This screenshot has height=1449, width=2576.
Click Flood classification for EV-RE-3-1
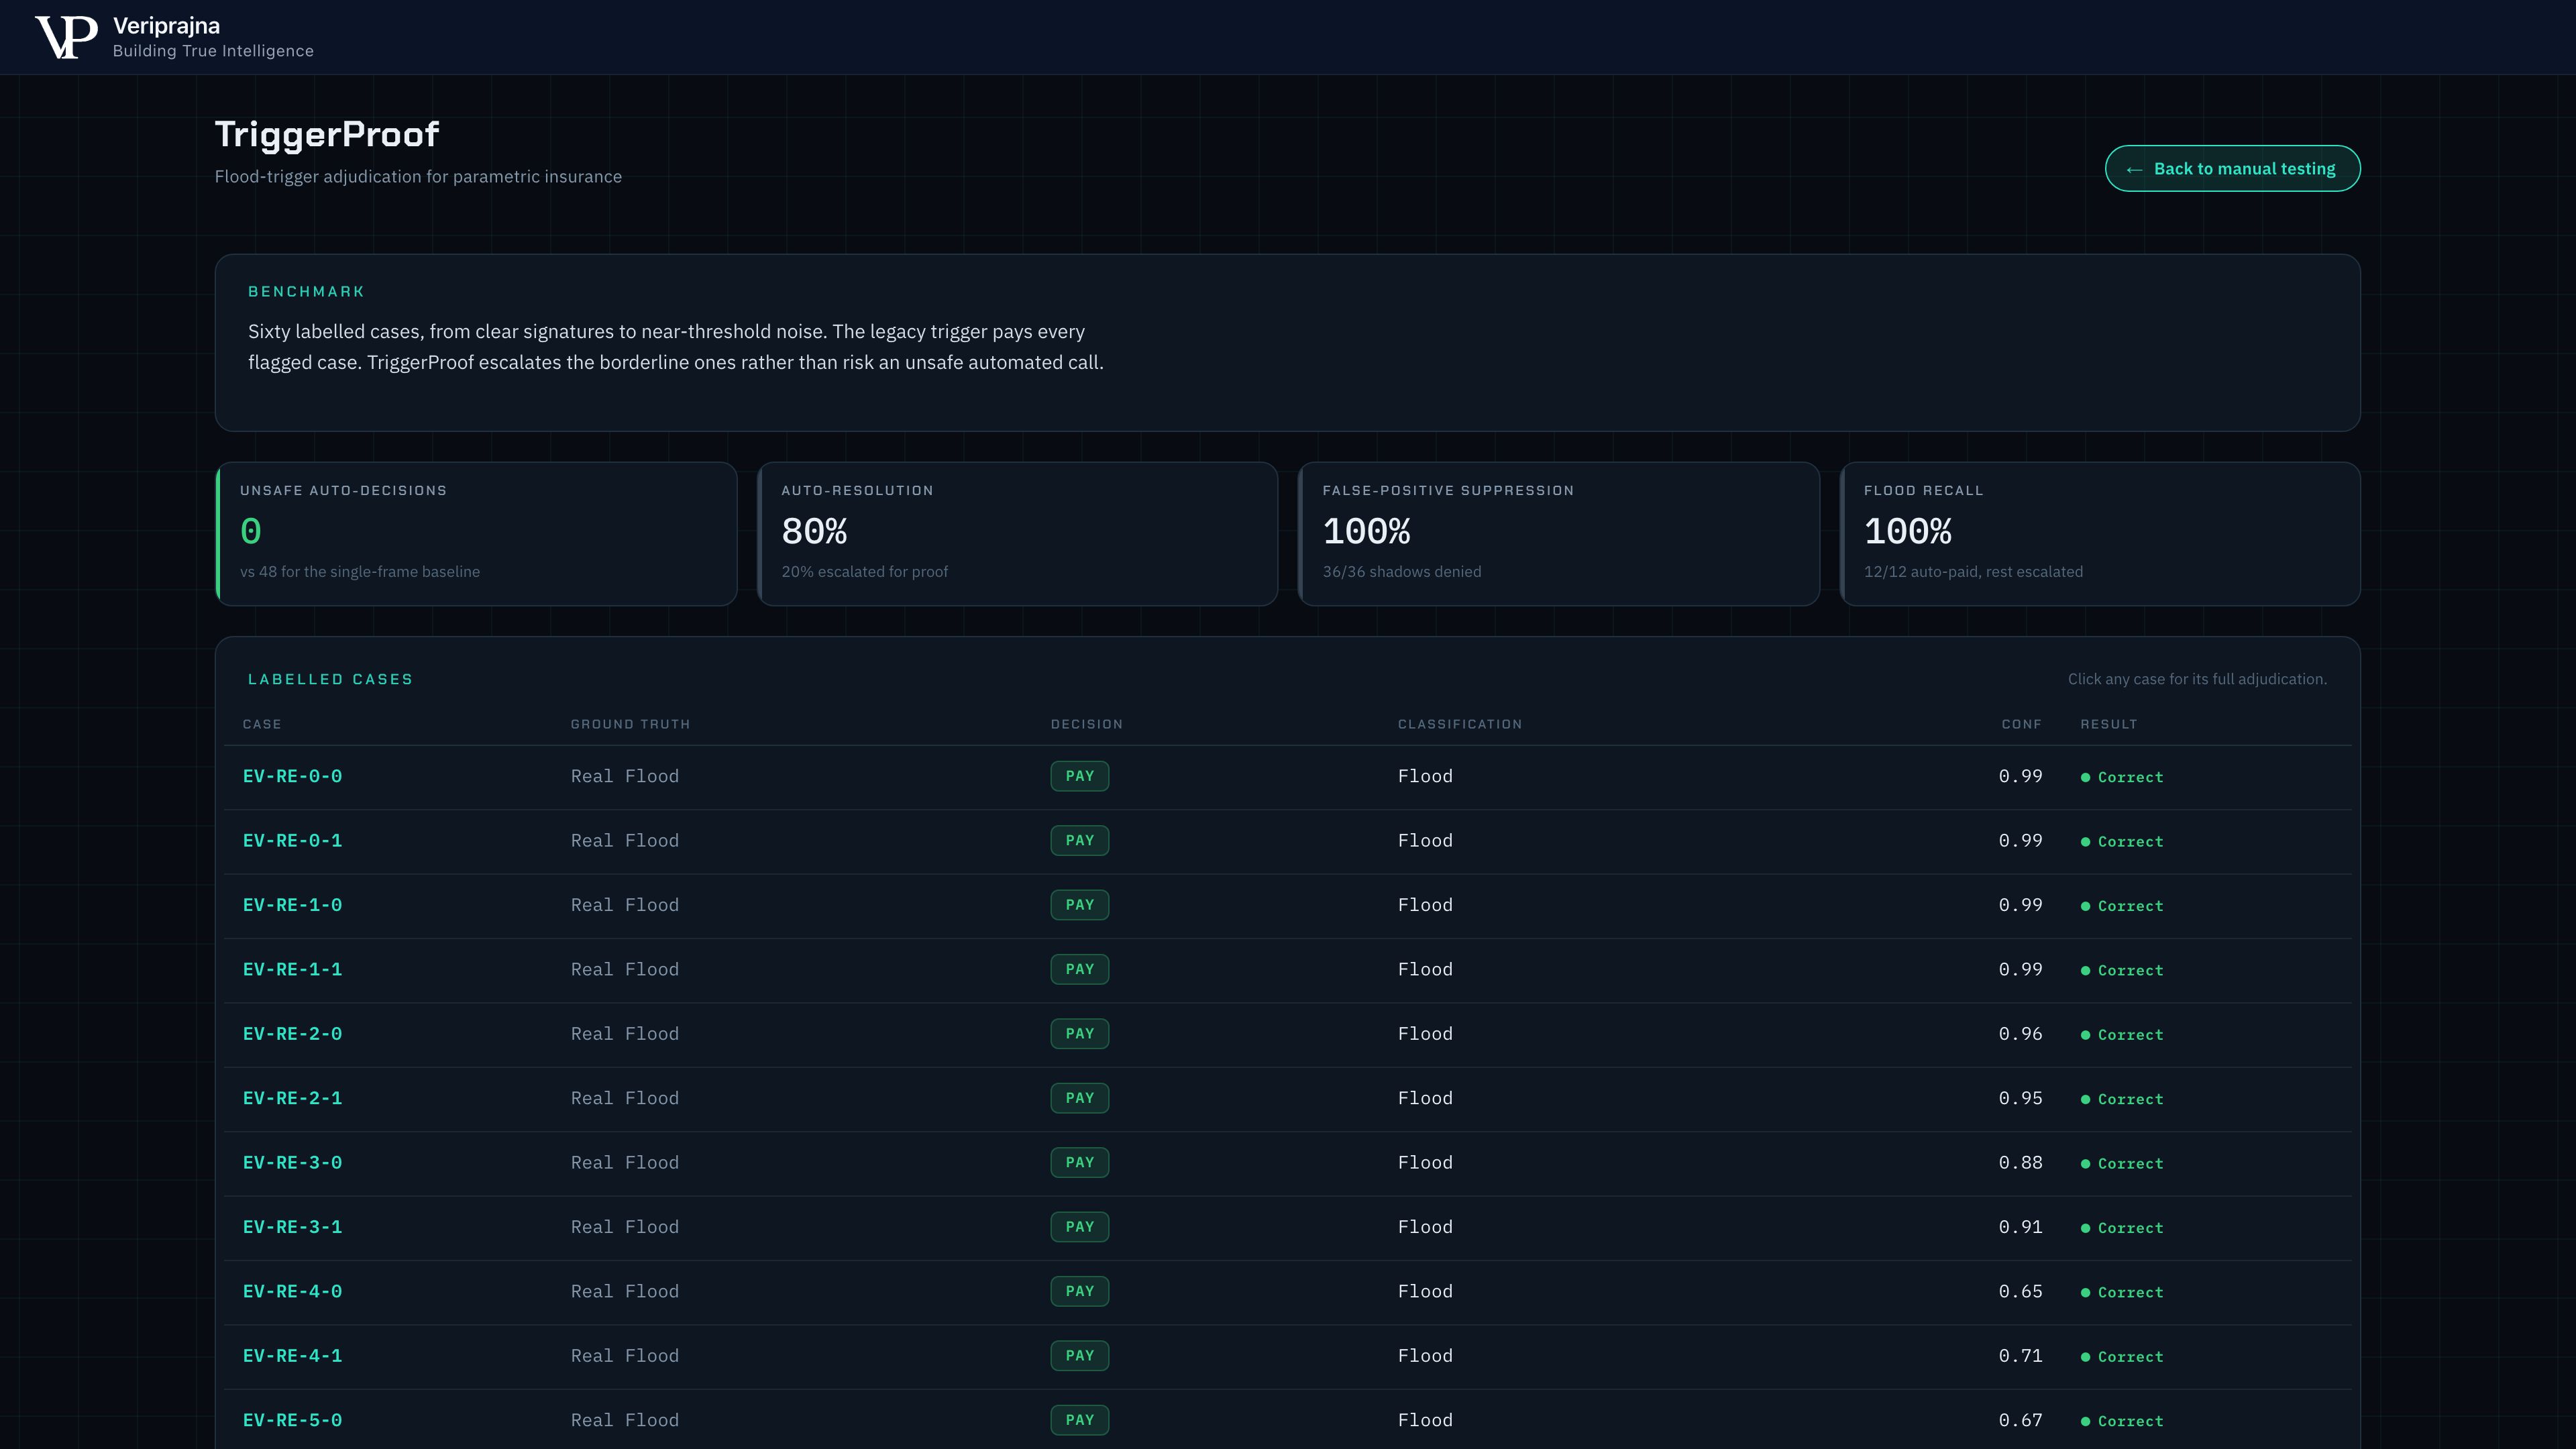[x=1425, y=1227]
